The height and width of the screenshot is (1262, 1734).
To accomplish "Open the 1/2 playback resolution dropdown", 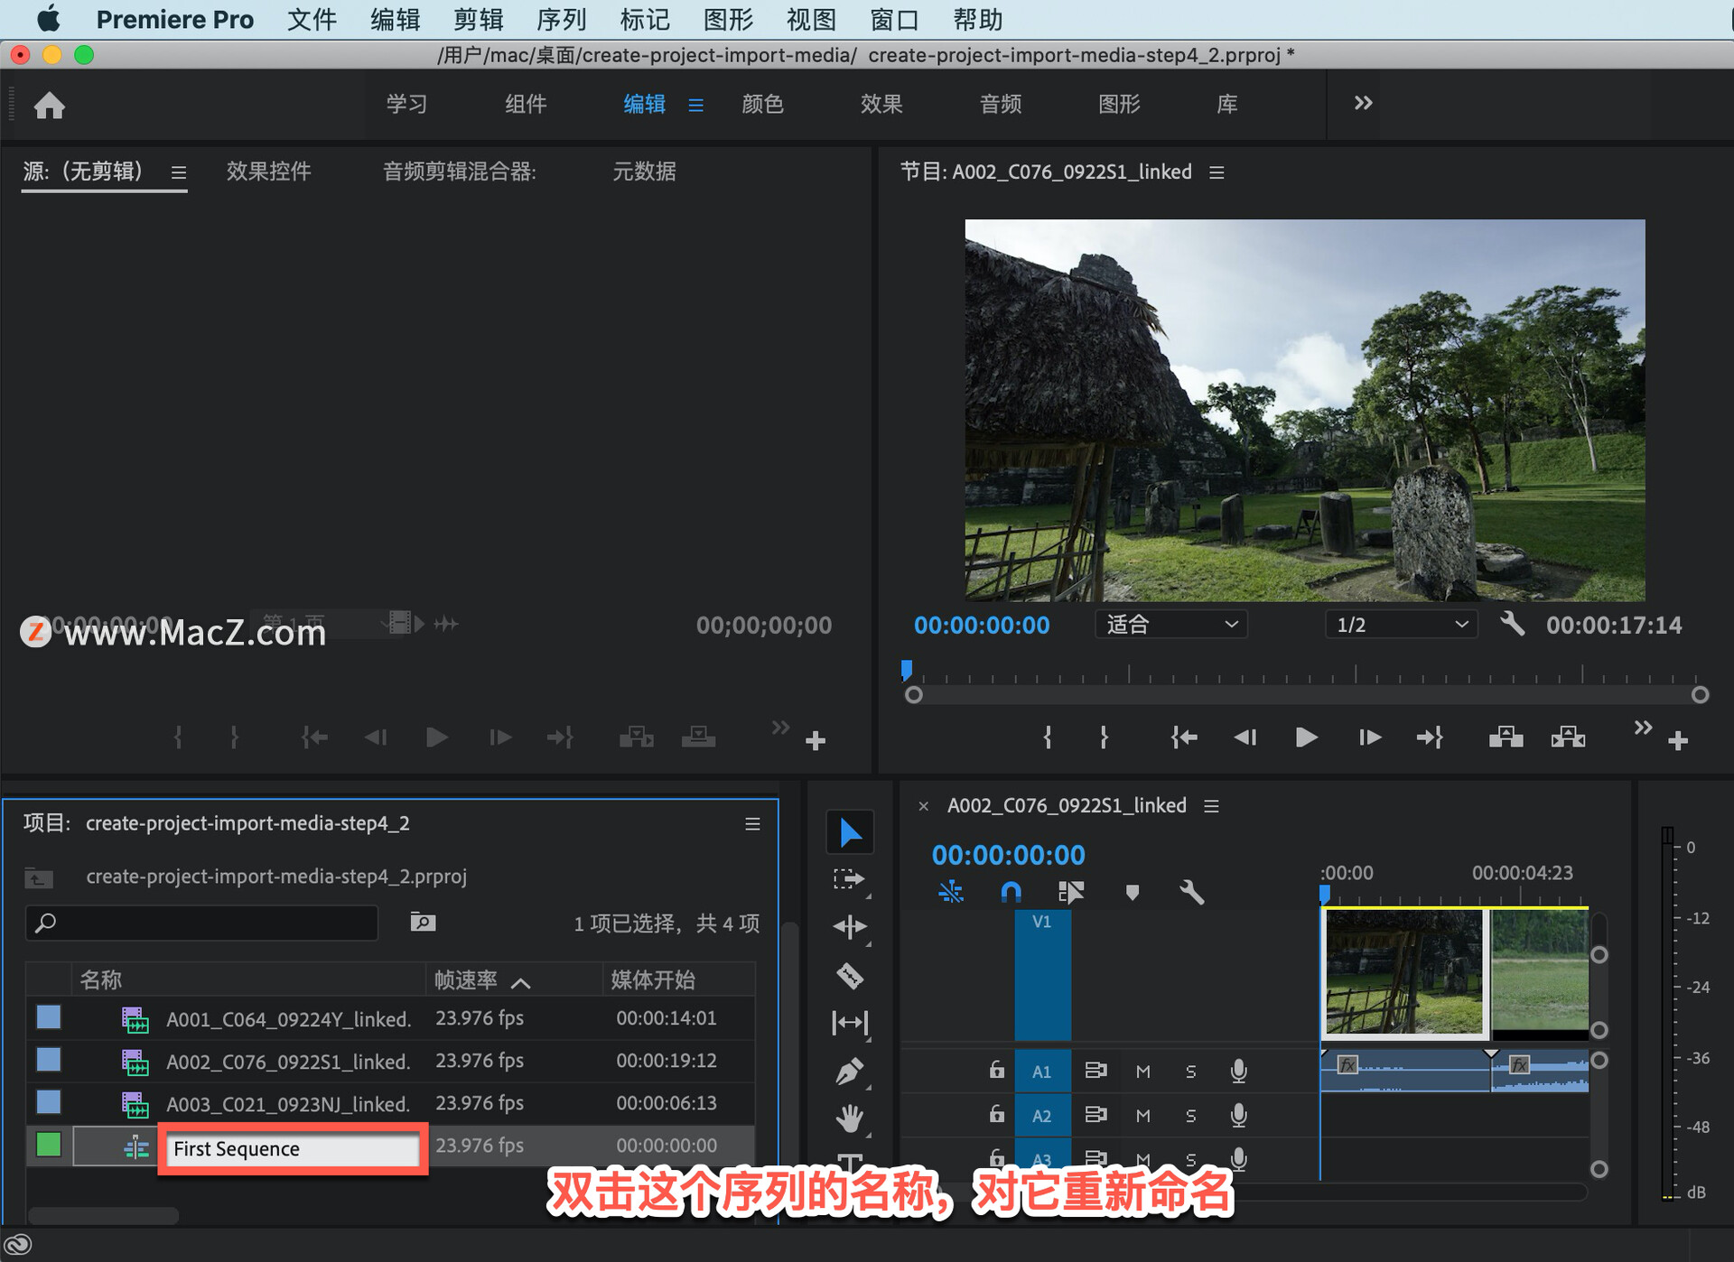I will point(1401,625).
